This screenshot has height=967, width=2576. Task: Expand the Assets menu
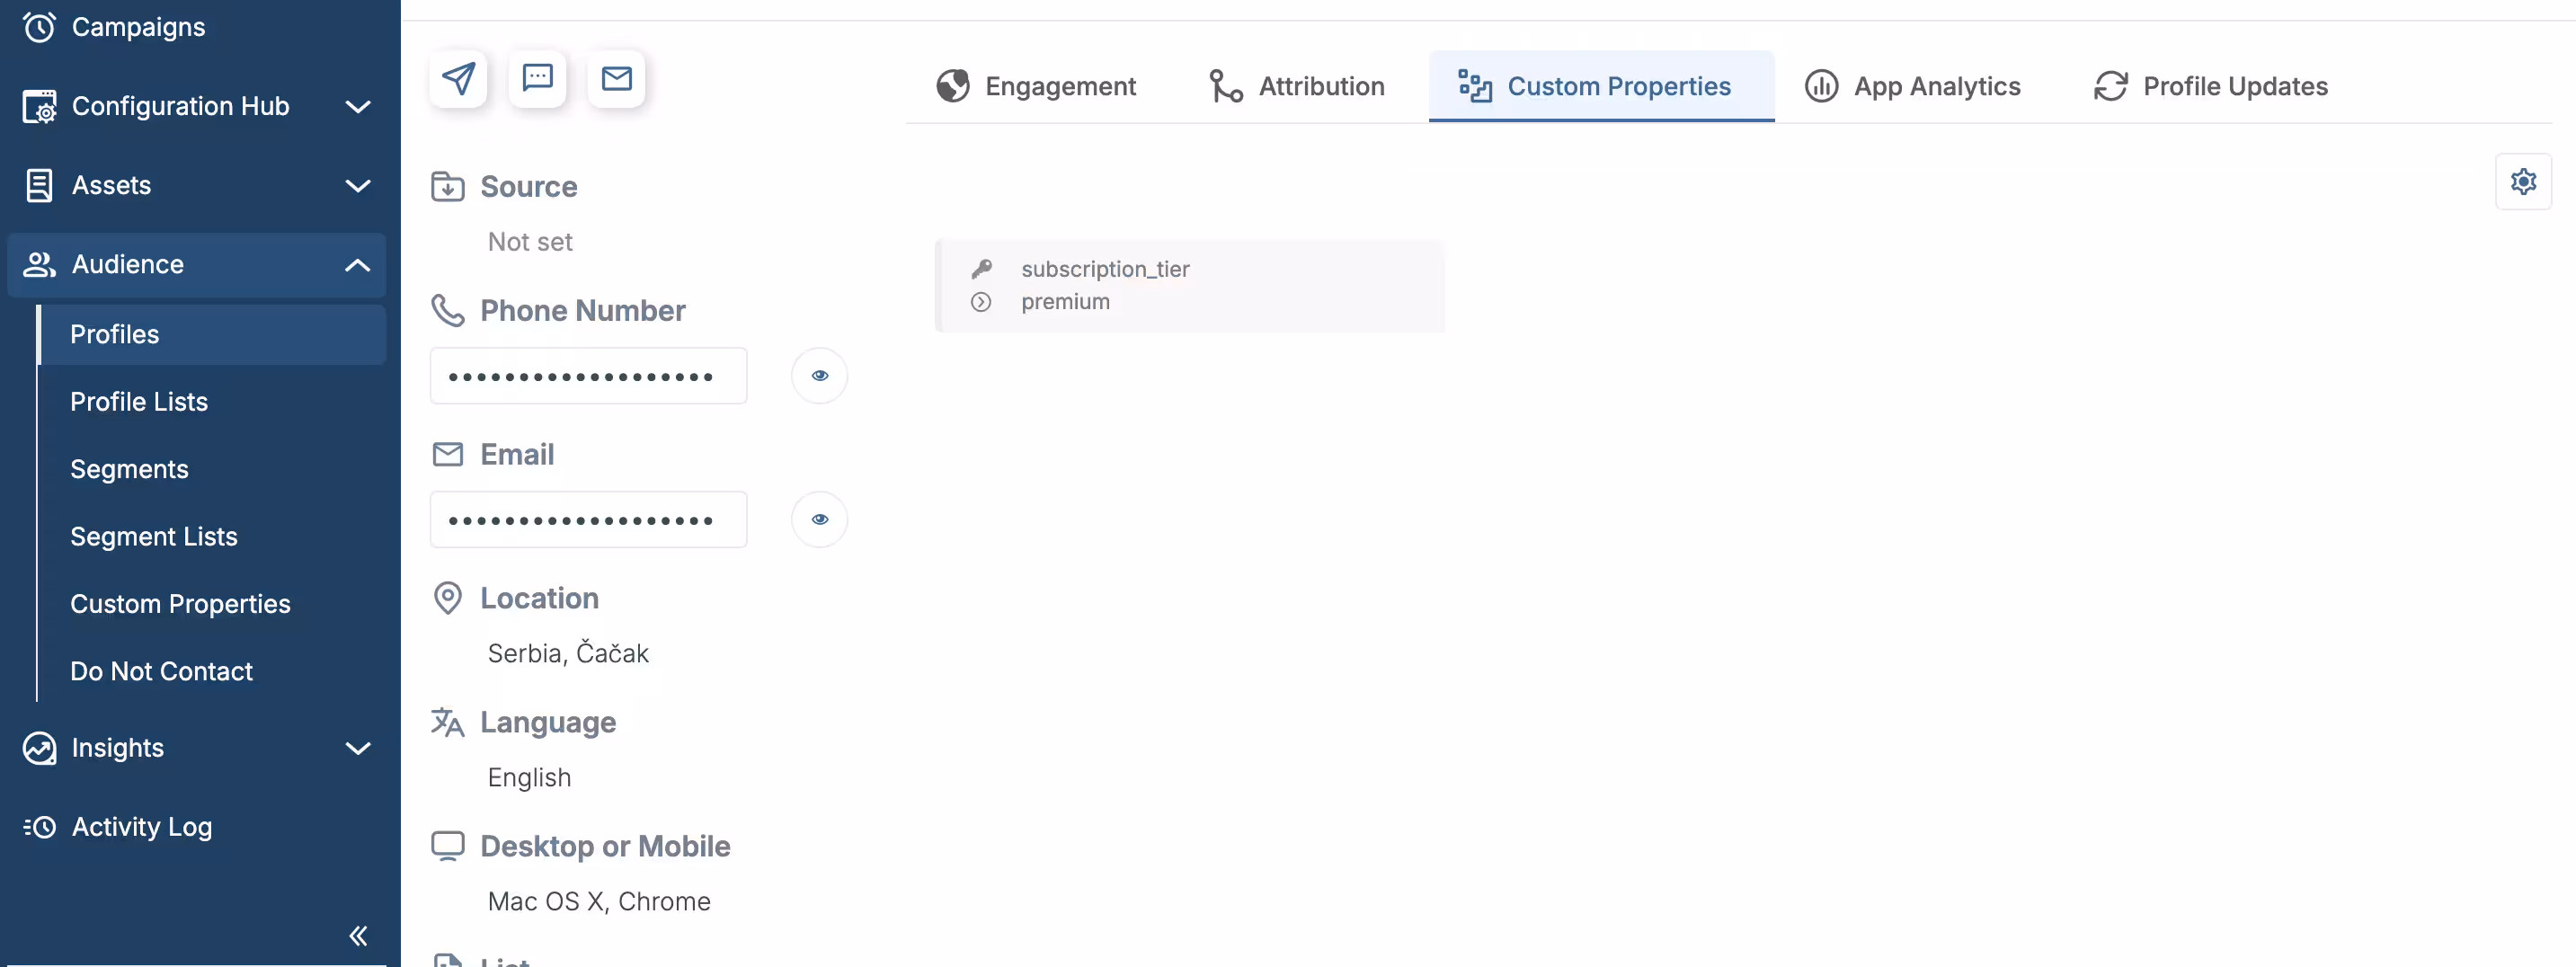[358, 186]
